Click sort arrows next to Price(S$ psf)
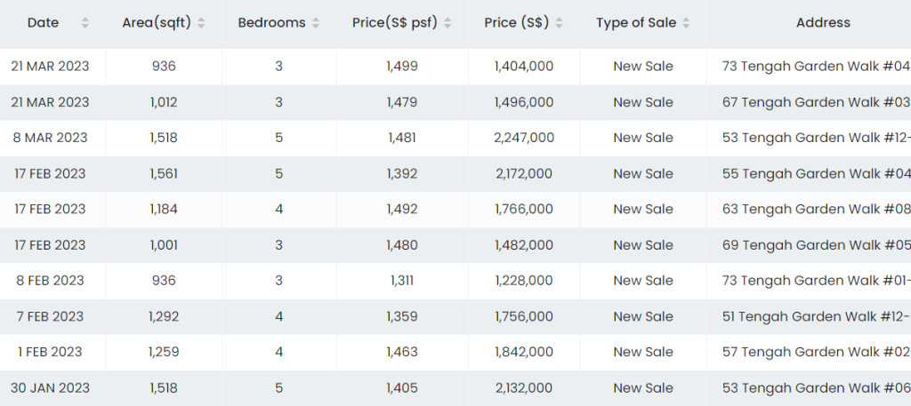 [447, 23]
